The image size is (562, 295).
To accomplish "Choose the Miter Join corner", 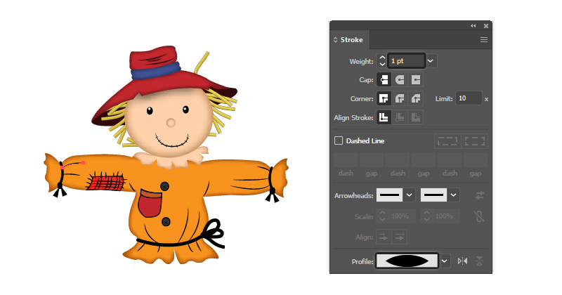I will point(384,98).
